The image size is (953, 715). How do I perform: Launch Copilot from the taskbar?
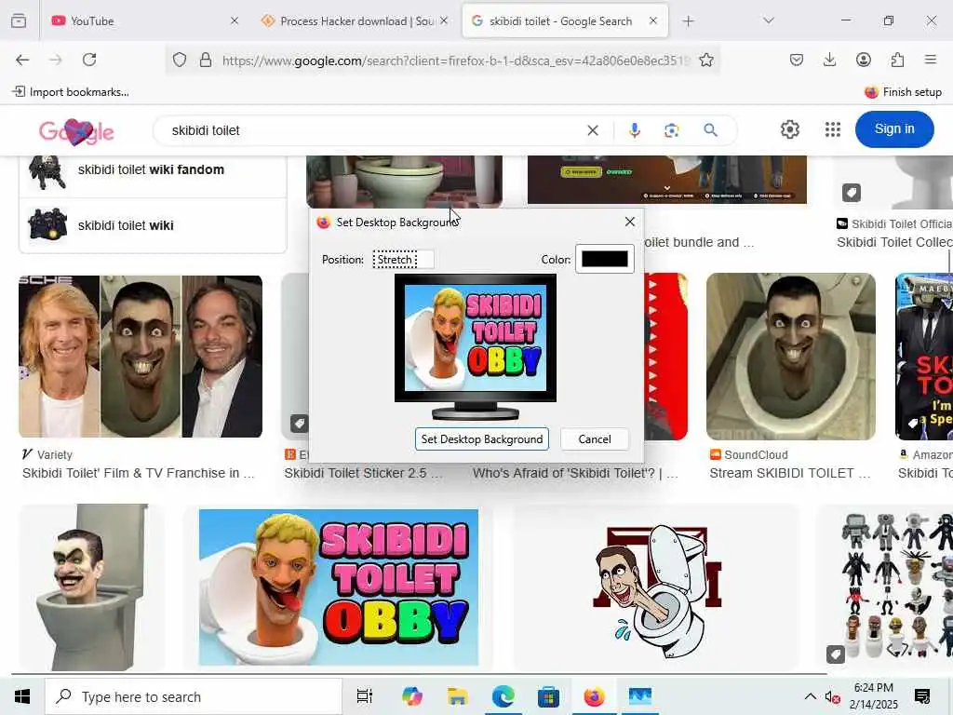[411, 696]
